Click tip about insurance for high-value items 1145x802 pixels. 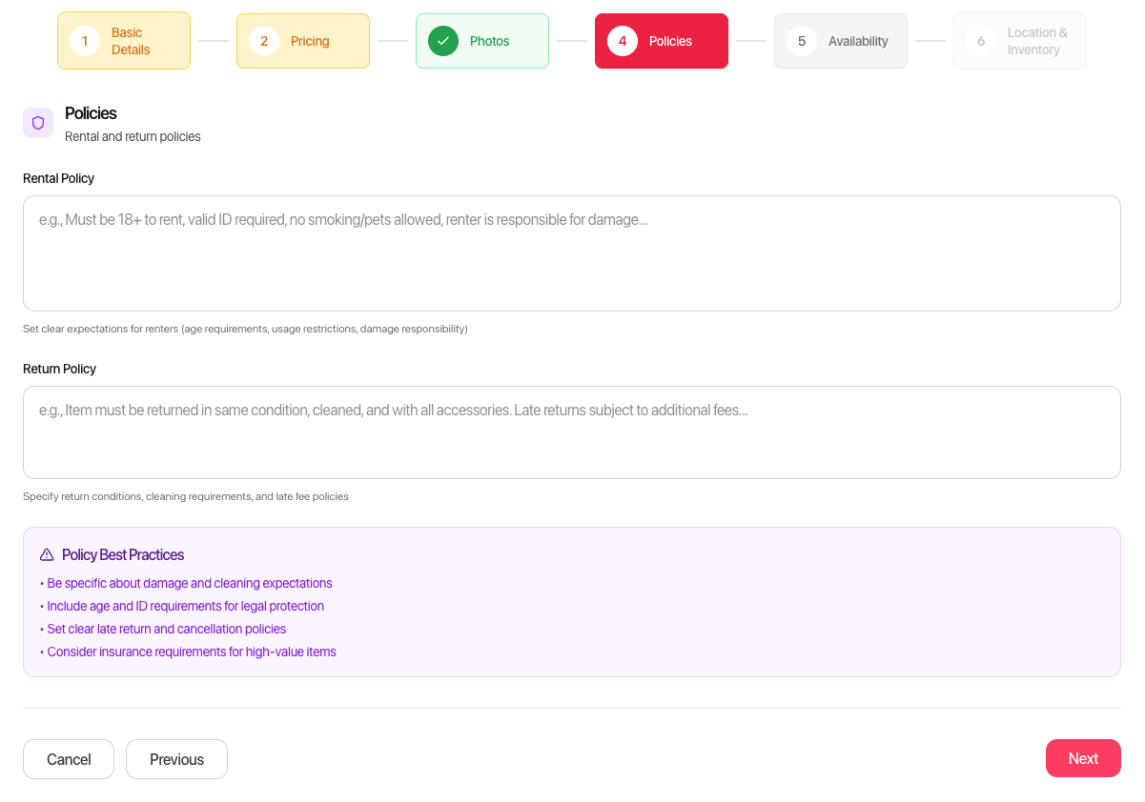click(x=188, y=652)
